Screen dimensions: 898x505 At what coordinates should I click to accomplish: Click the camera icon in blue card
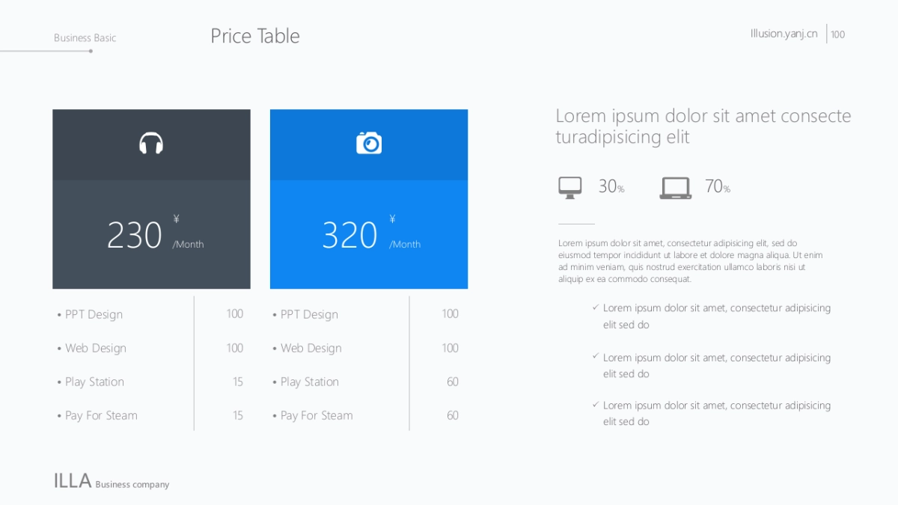pyautogui.click(x=369, y=142)
